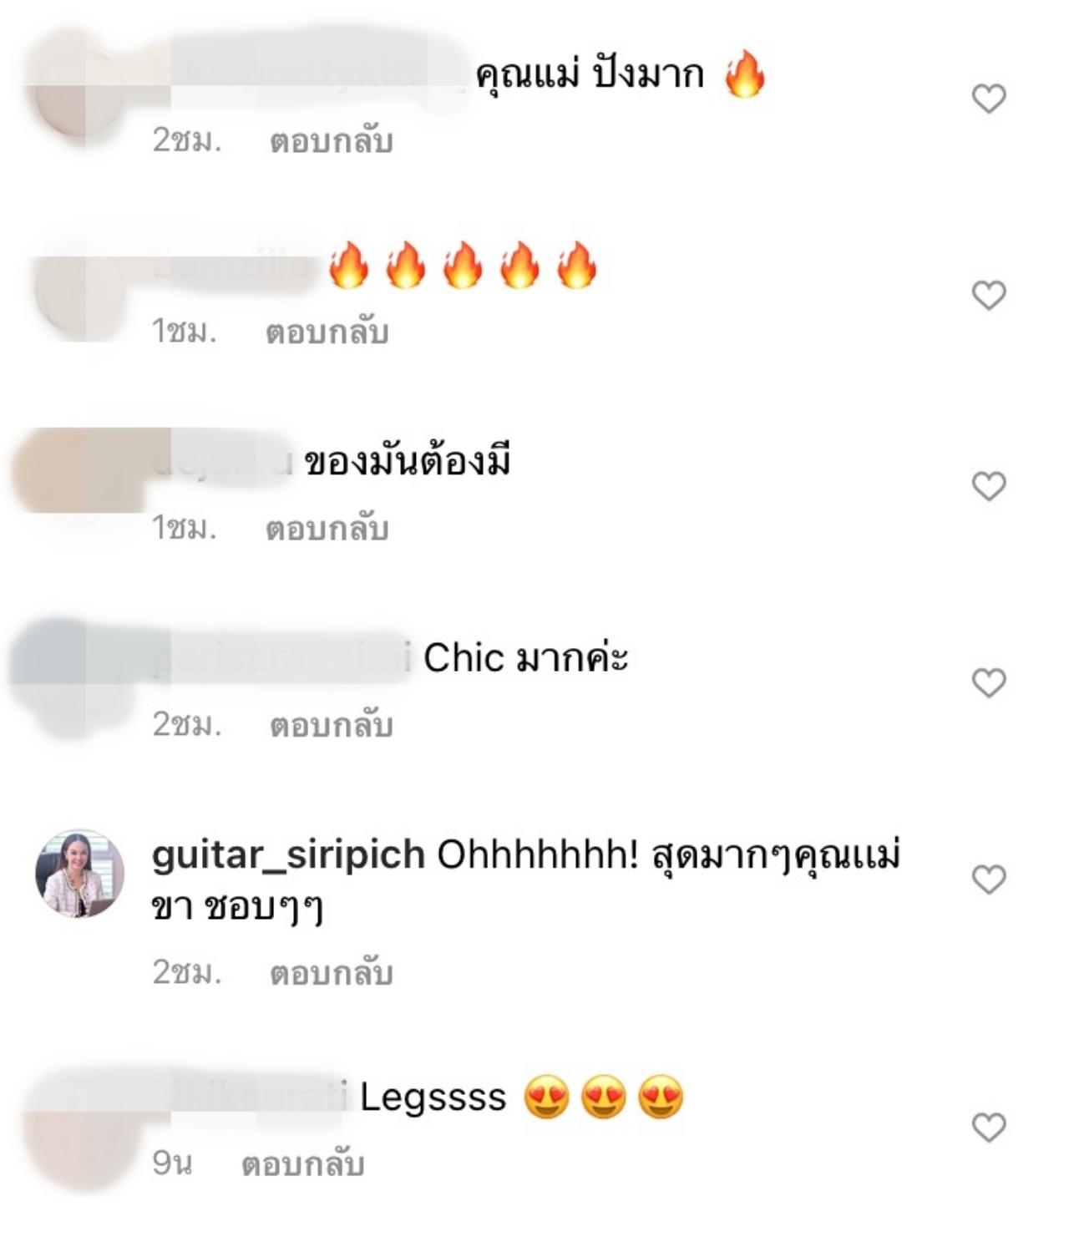Like guitar_siripich's comment
The height and width of the screenshot is (1237, 1069).
(x=989, y=880)
